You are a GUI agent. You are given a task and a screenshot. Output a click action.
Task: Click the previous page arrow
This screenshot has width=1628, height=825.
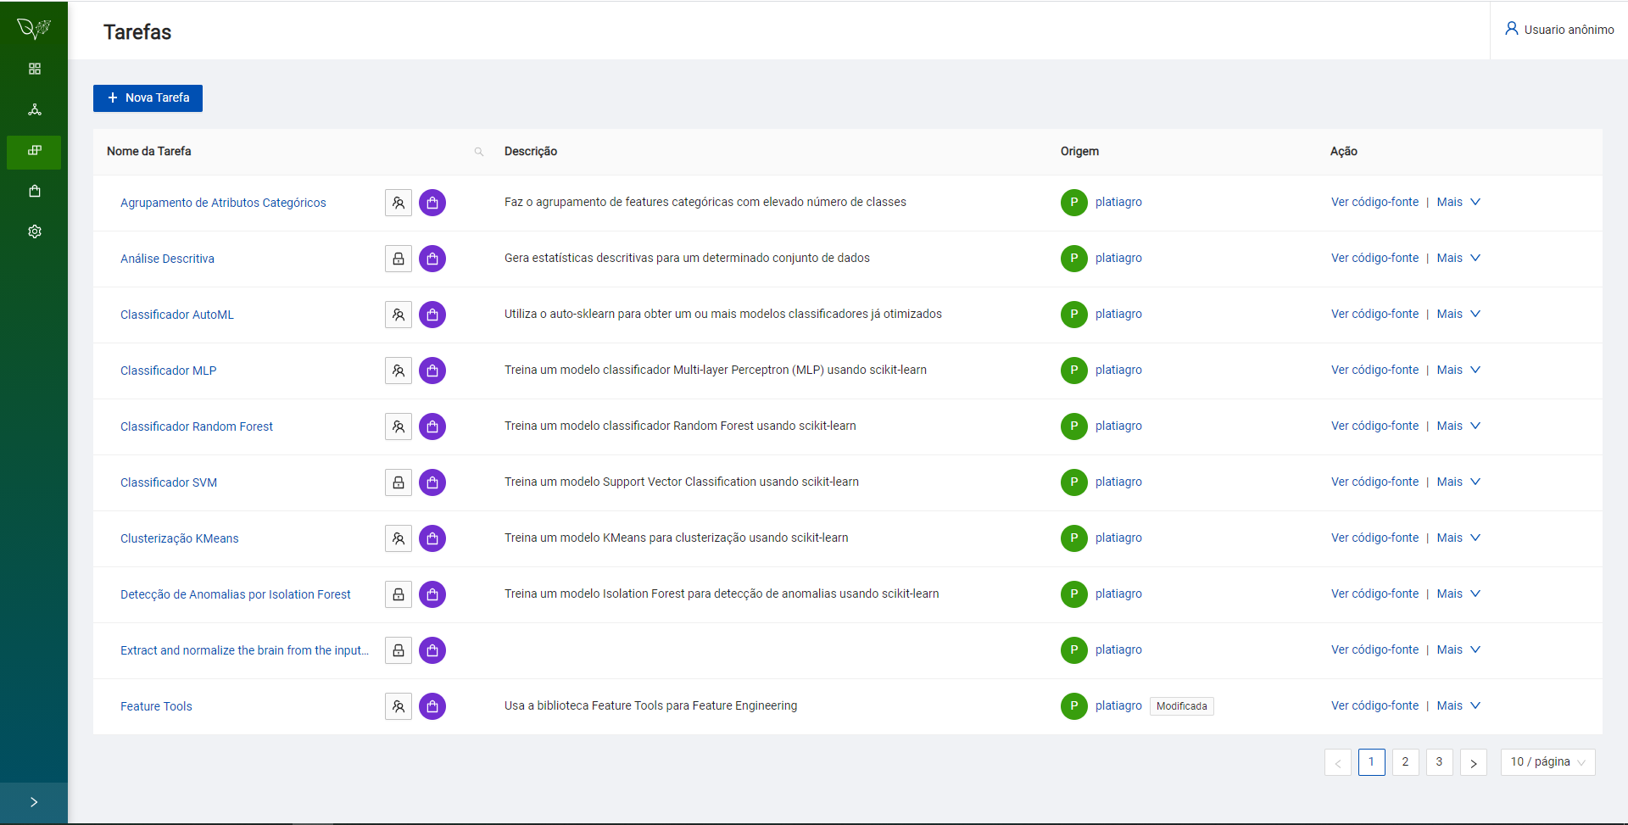1337,762
